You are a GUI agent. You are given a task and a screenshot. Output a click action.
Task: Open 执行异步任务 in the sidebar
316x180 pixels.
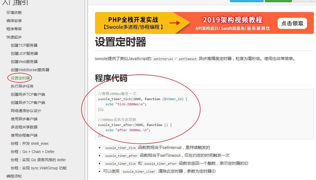tap(22, 86)
